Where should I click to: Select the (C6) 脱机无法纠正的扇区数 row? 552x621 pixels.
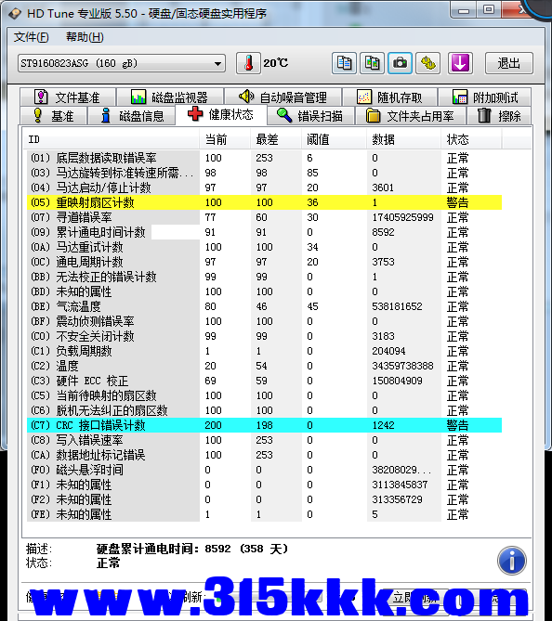[264, 410]
